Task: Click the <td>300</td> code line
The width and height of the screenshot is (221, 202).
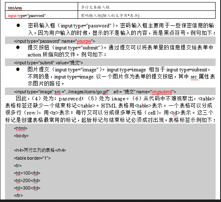Action: (27, 188)
